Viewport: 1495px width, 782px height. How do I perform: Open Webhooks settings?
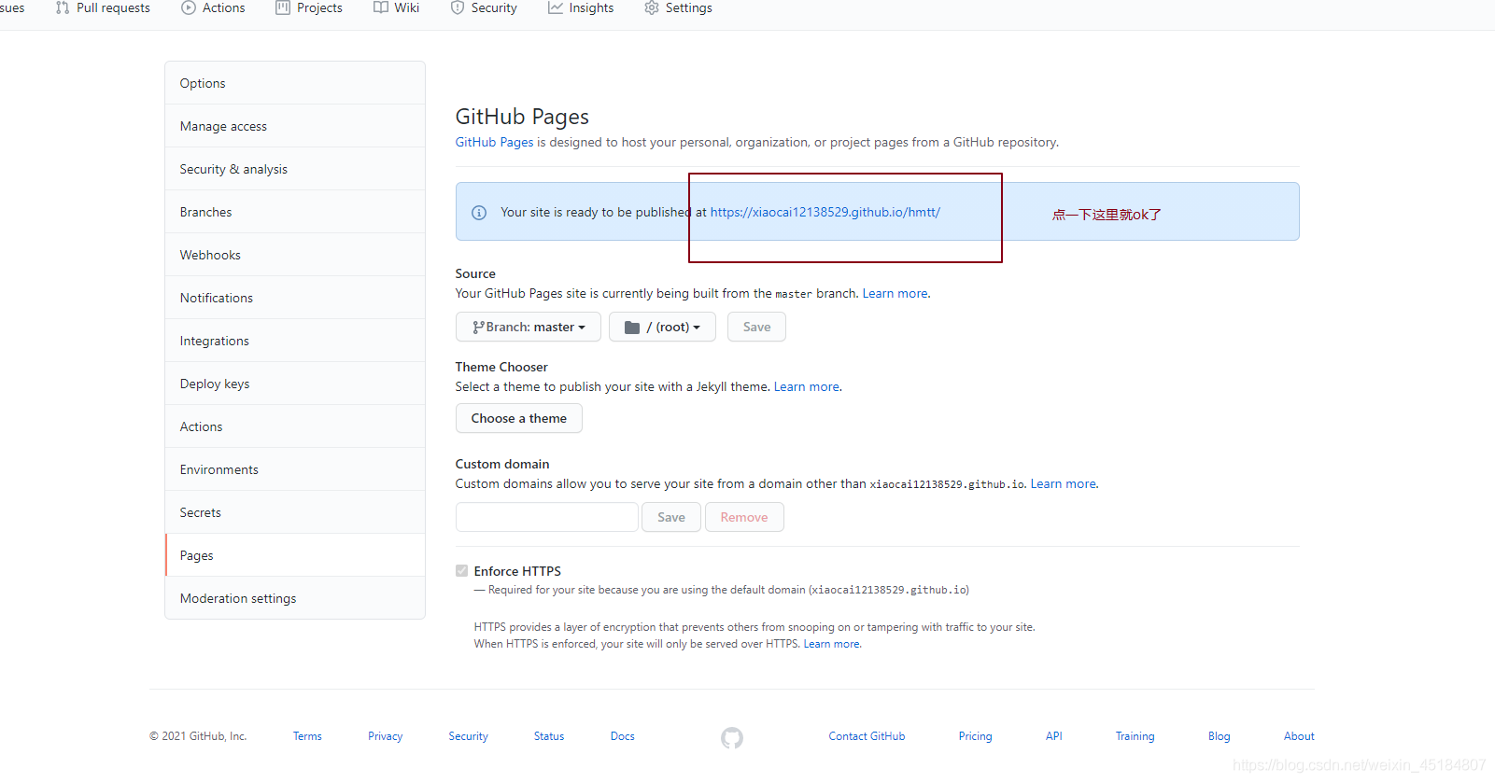(295, 255)
